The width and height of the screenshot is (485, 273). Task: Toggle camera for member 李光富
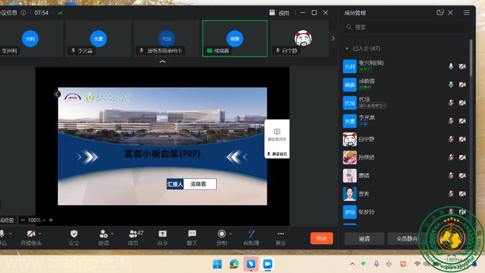462,121
